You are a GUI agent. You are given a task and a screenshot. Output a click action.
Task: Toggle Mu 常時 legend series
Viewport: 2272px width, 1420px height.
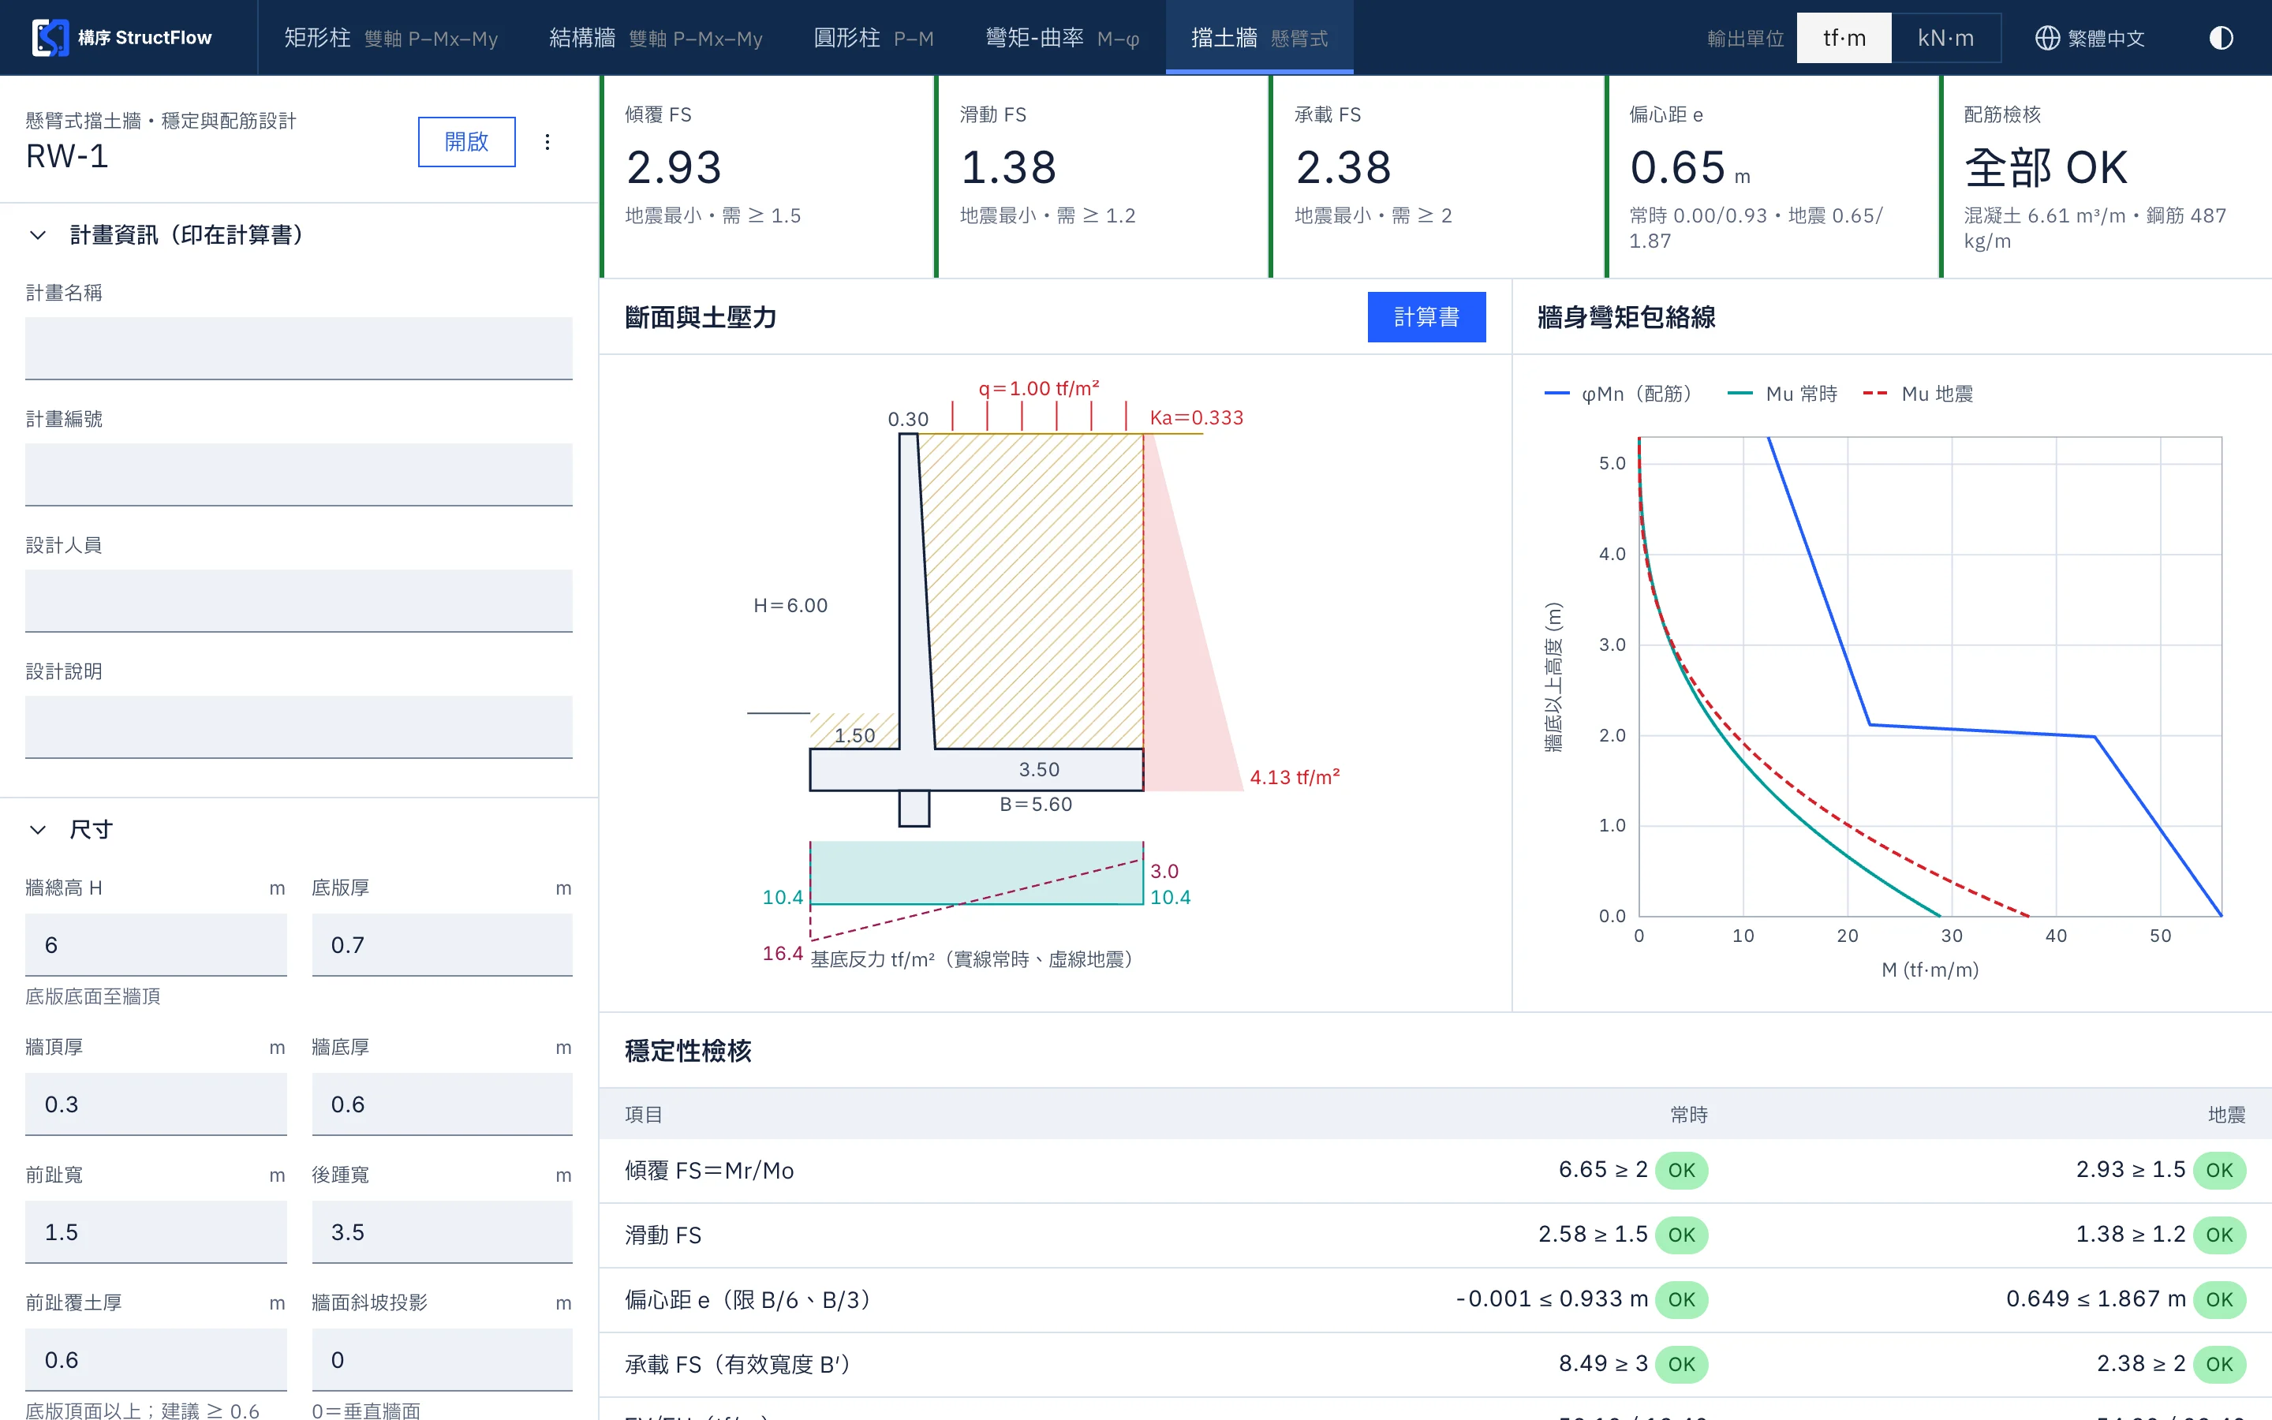click(x=1783, y=394)
